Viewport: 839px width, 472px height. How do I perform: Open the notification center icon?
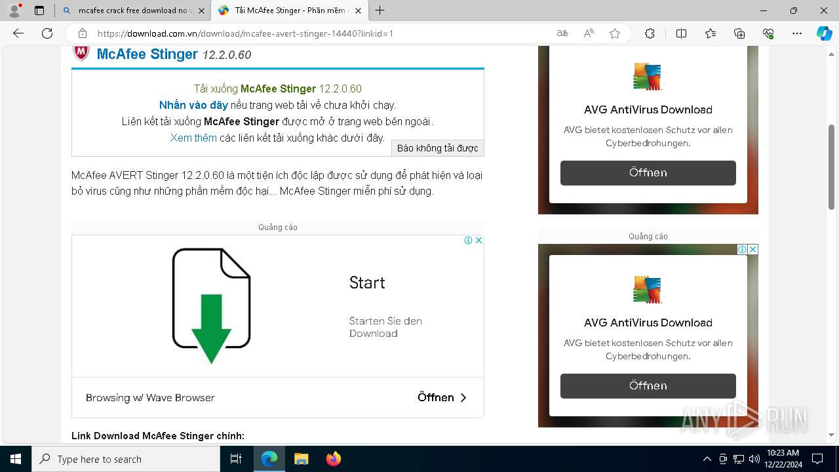pos(817,459)
